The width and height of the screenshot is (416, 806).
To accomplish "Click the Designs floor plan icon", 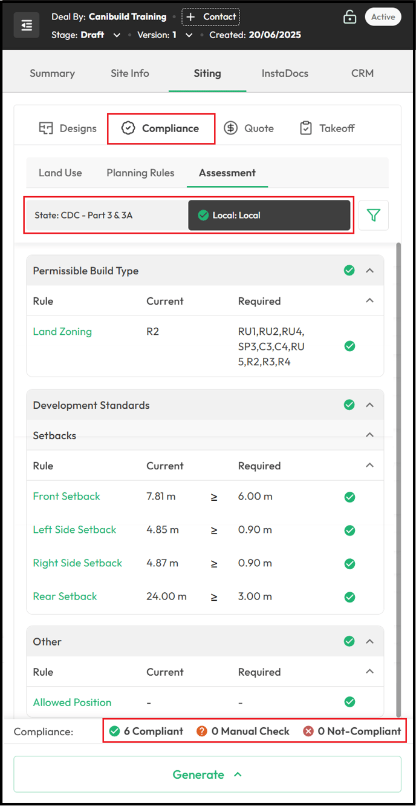I will point(46,128).
